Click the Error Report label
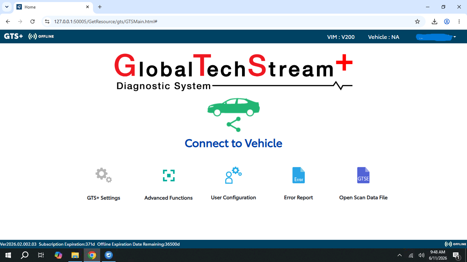The image size is (467, 262). click(298, 198)
